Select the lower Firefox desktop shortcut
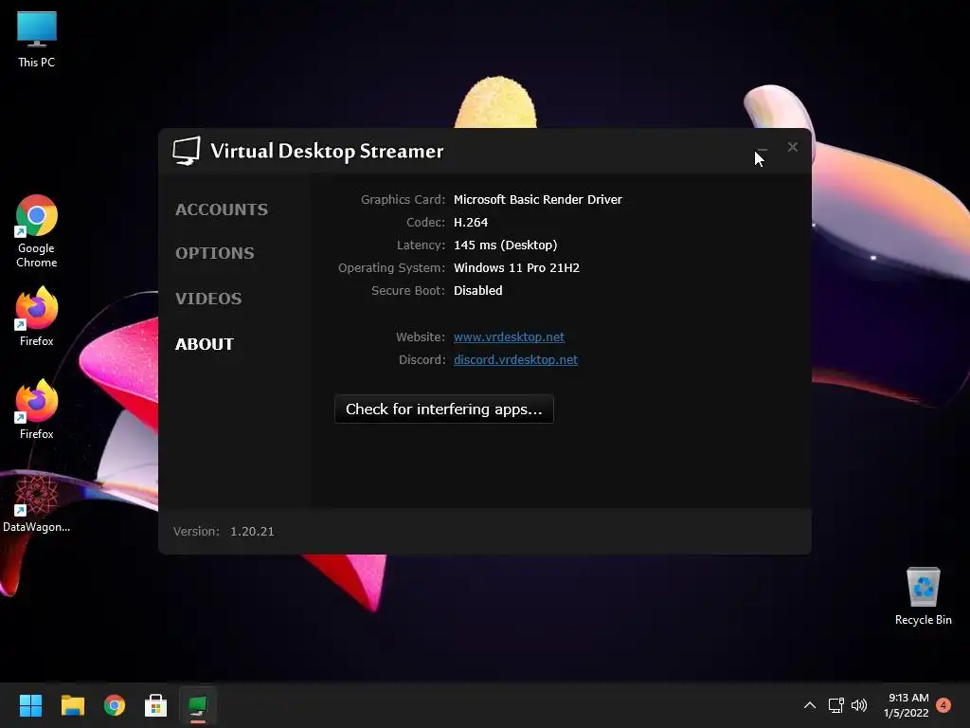The width and height of the screenshot is (970, 728). click(x=37, y=409)
